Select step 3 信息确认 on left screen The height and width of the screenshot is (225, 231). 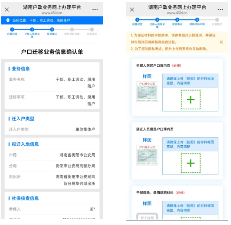(x=52, y=29)
